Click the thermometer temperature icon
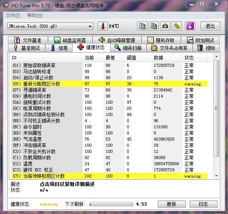228x214 pixels. pos(102,26)
